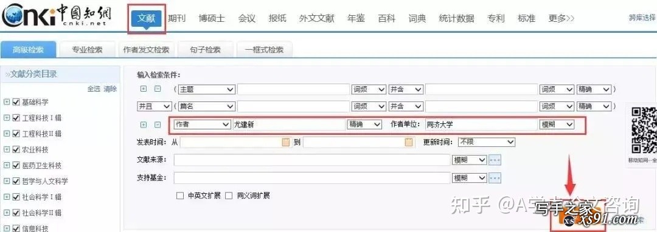Enable the 中英文扩展 checkbox
Viewport: 657px width, 232px height.
(180, 196)
